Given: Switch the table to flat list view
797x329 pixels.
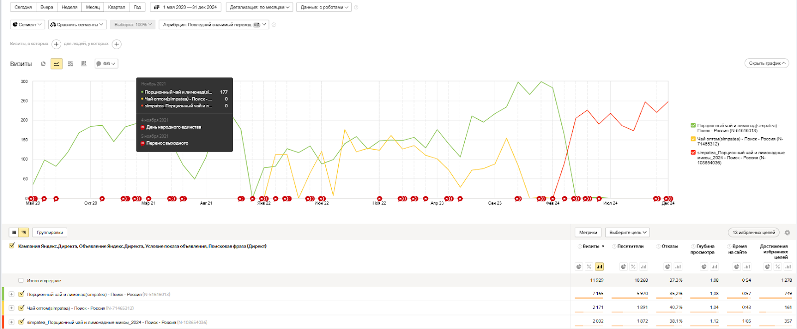Looking at the screenshot, I should tap(14, 232).
